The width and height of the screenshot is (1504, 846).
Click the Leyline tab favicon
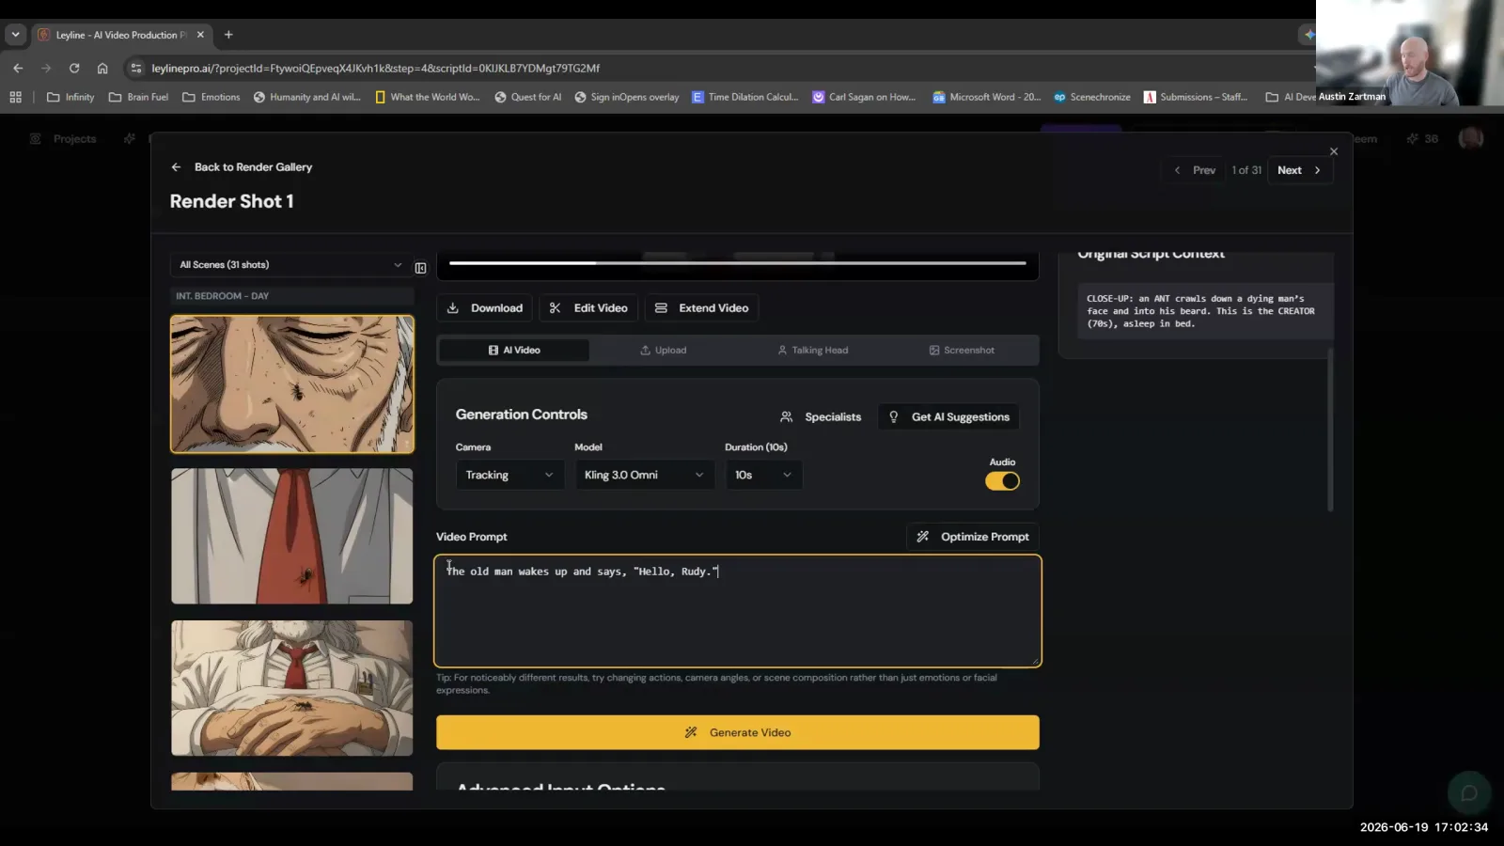click(43, 35)
